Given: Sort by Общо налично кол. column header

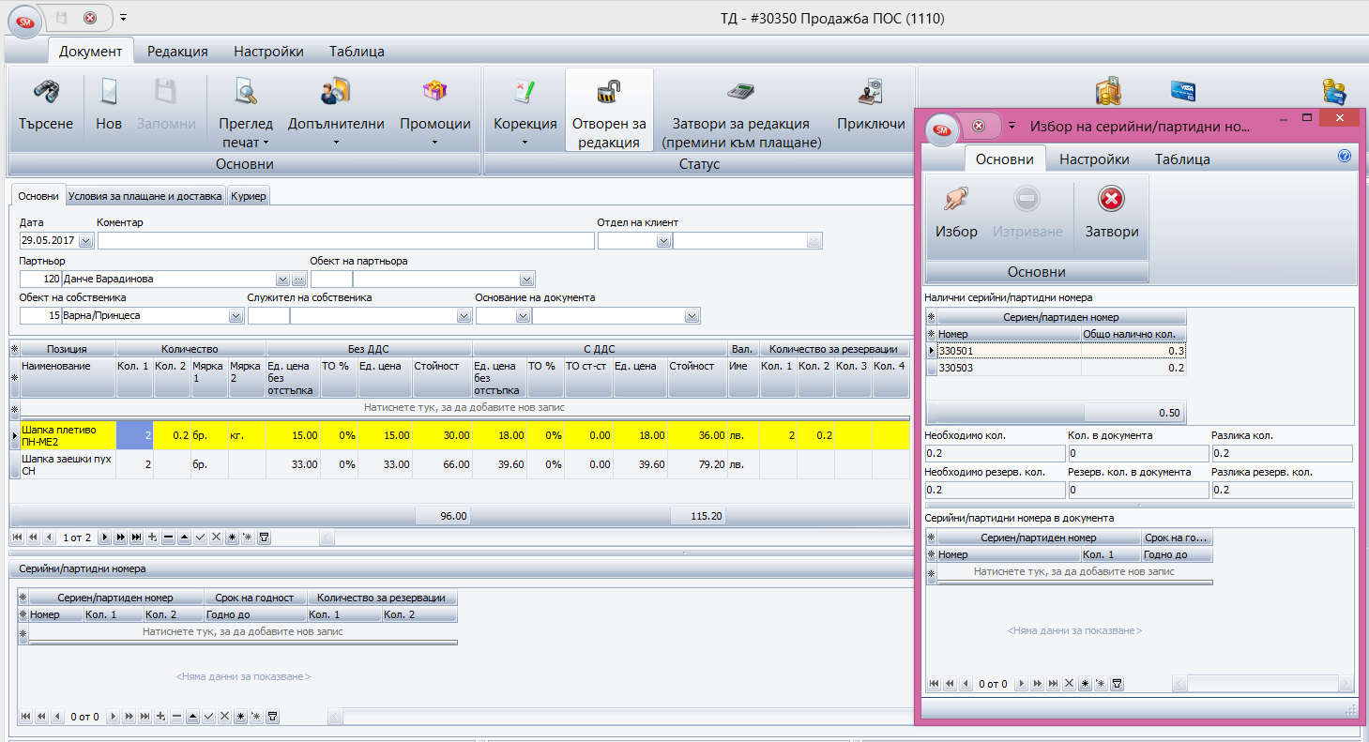Looking at the screenshot, I should [1133, 334].
